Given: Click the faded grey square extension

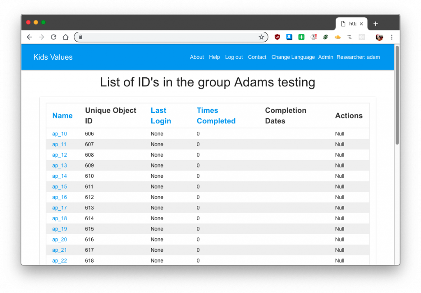Looking at the screenshot, I should pyautogui.click(x=362, y=37).
